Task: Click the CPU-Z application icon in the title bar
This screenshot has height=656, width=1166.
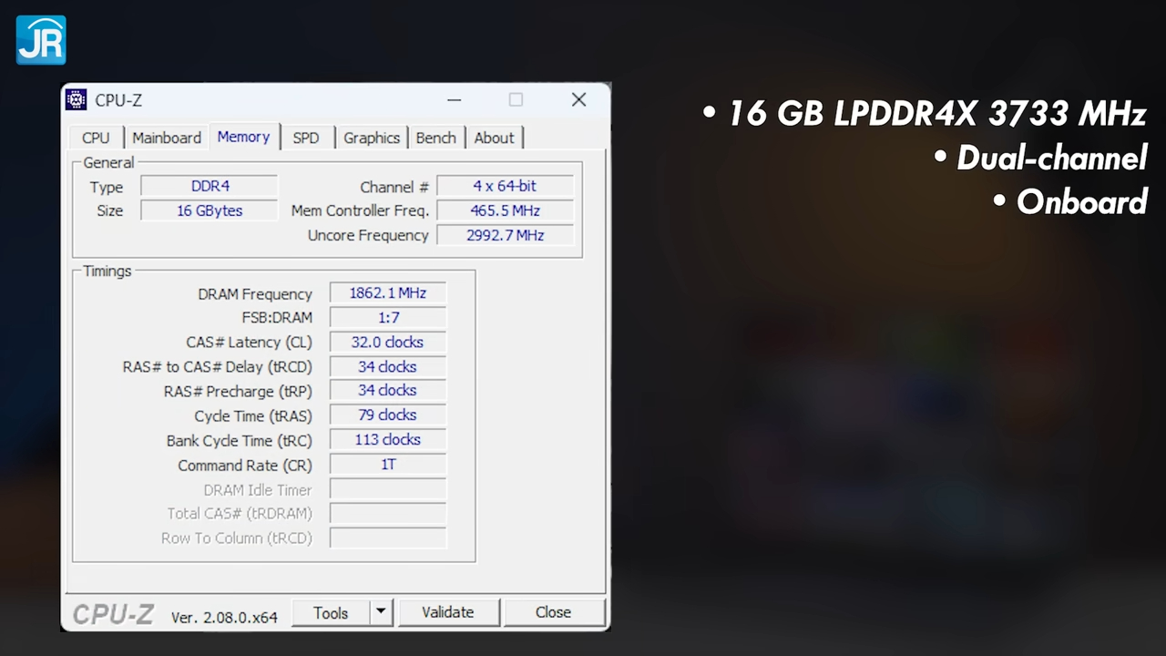Action: pyautogui.click(x=76, y=99)
